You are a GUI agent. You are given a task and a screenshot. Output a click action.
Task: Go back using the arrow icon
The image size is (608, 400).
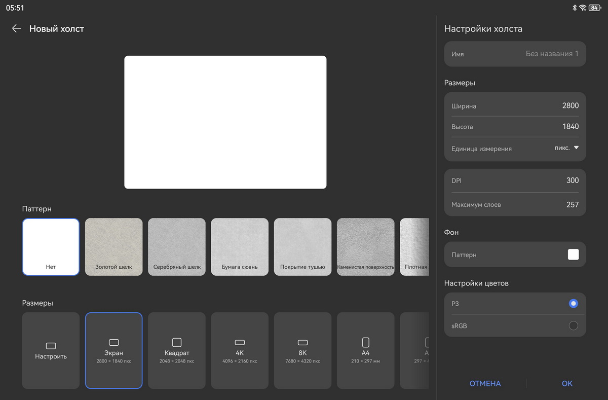(17, 29)
